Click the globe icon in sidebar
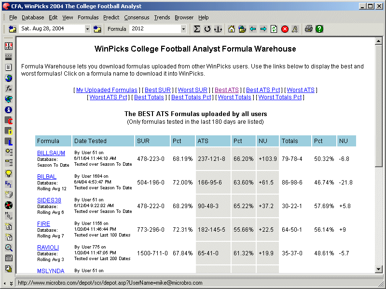This screenshot has width=386, height=289. (9, 78)
